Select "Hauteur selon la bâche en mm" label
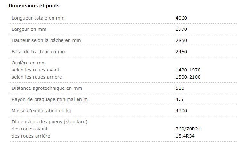The image size is (237, 142). (x=46, y=40)
